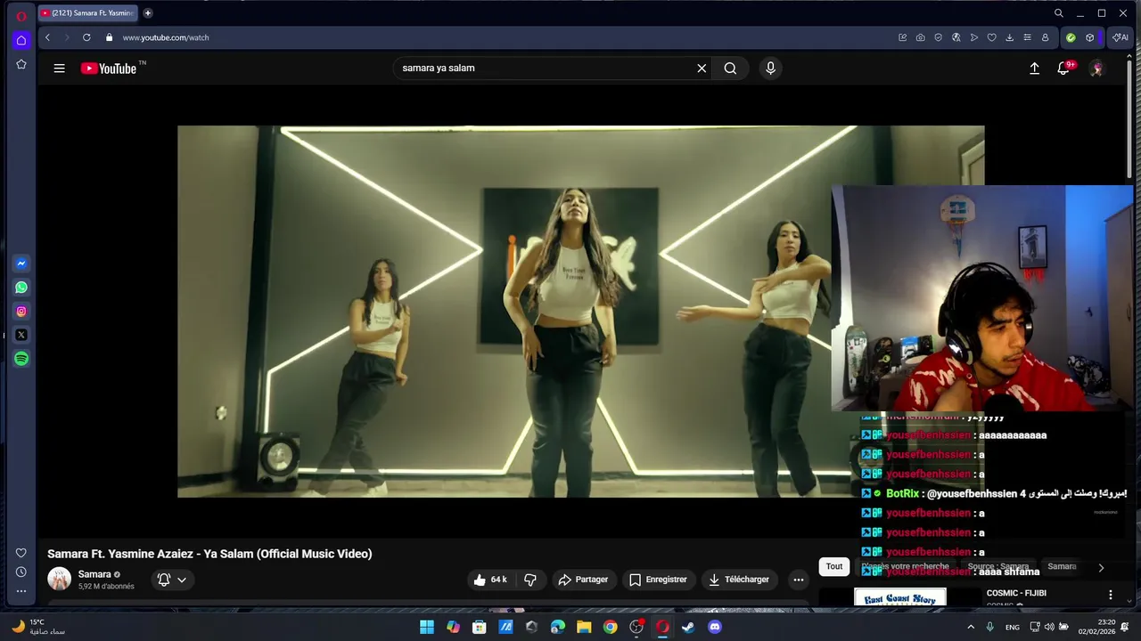Image resolution: width=1141 pixels, height=641 pixels.
Task: Open Opera translate page icon
Action: pos(956,37)
